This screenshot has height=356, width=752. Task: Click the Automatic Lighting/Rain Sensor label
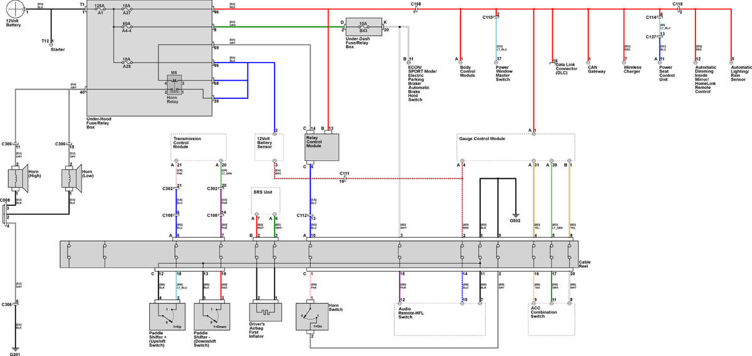pos(741,73)
